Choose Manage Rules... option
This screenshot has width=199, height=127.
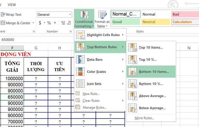tap(100, 107)
